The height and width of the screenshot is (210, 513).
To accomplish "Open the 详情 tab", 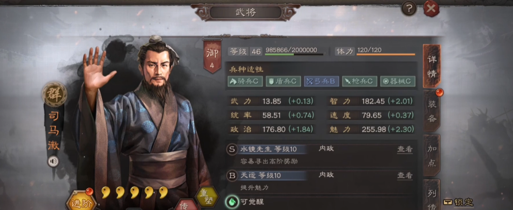I will pos(432,66).
